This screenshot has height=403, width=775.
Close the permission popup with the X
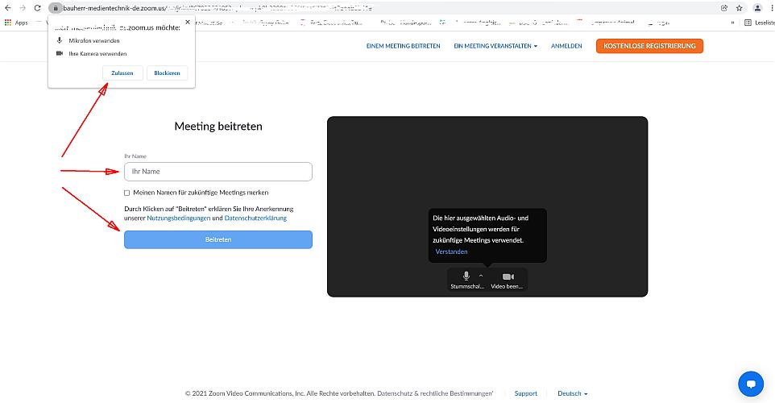[188, 23]
